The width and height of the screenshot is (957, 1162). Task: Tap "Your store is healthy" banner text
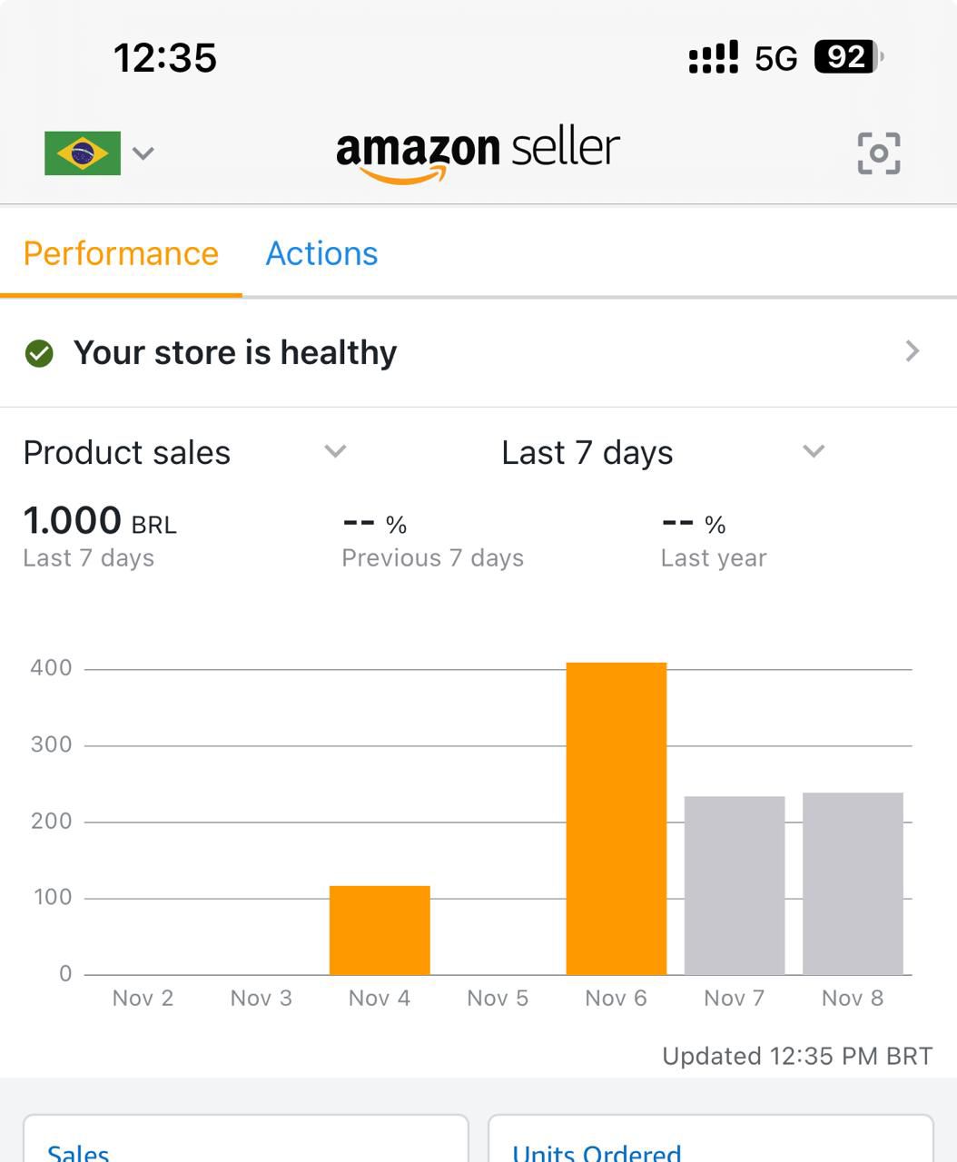(235, 352)
